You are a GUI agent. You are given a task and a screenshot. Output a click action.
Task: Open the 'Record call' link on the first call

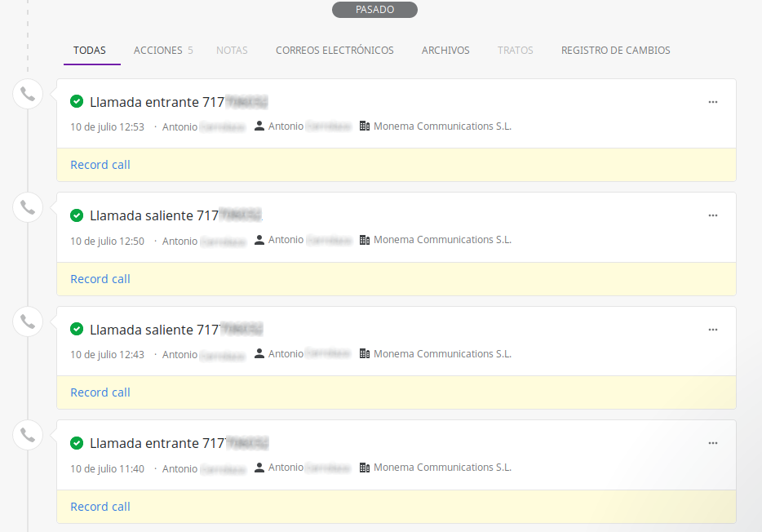[x=100, y=164]
